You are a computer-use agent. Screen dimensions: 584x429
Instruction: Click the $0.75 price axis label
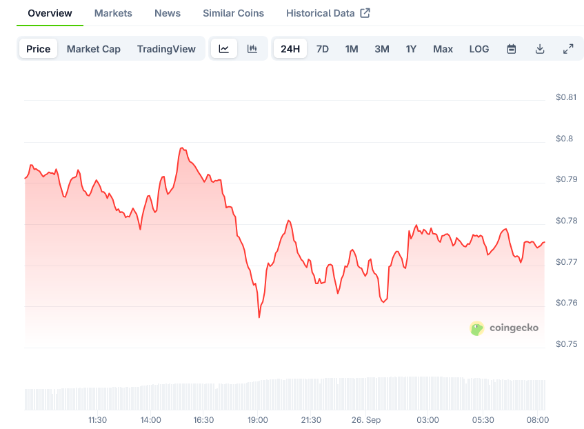click(567, 344)
